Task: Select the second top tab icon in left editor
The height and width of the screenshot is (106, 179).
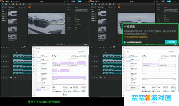Action: pyautogui.click(x=6, y=4)
